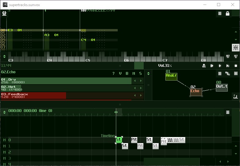The width and height of the screenshot is (240, 166).
Task: Open the signal level bars icon
Action: pos(235,96)
